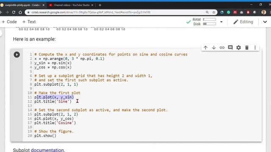Open Subplot documentation link

[47, 150]
